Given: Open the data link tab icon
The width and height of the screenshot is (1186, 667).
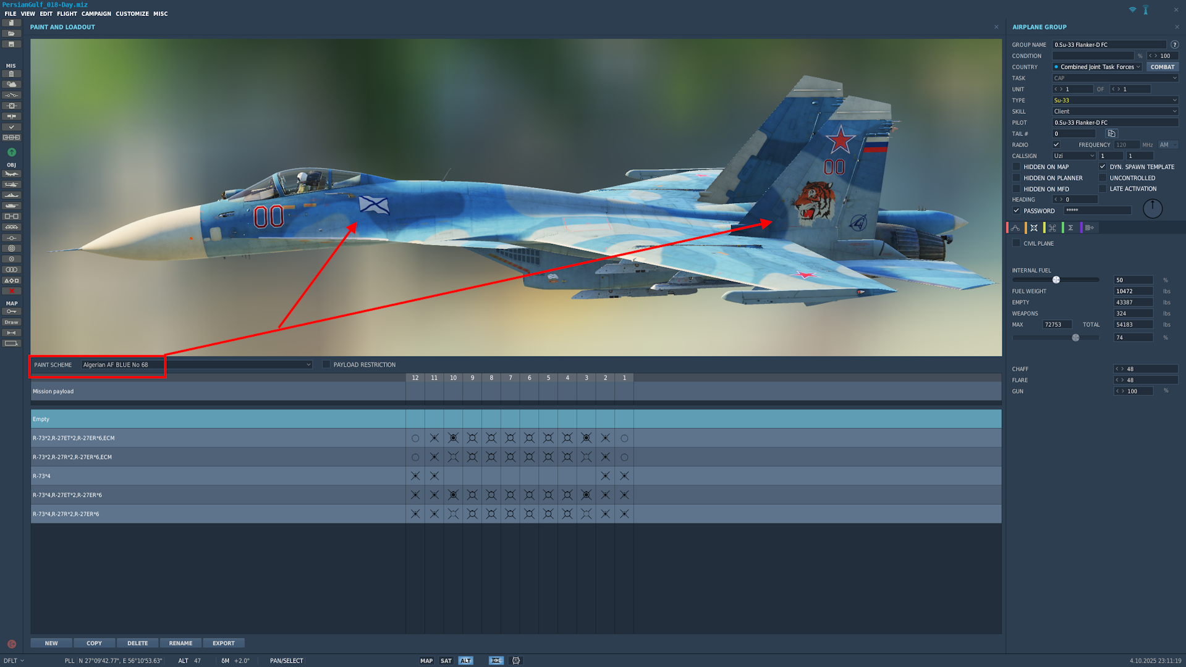Looking at the screenshot, I should pyautogui.click(x=1090, y=228).
